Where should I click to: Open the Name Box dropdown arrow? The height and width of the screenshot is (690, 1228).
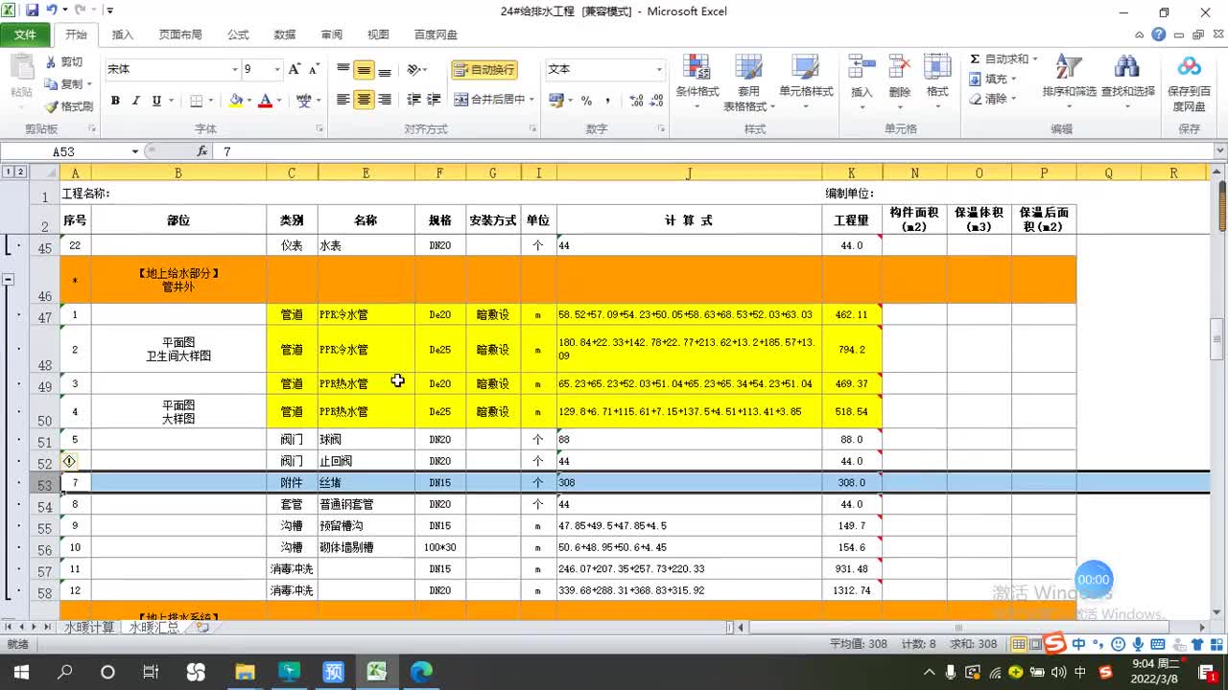(135, 151)
